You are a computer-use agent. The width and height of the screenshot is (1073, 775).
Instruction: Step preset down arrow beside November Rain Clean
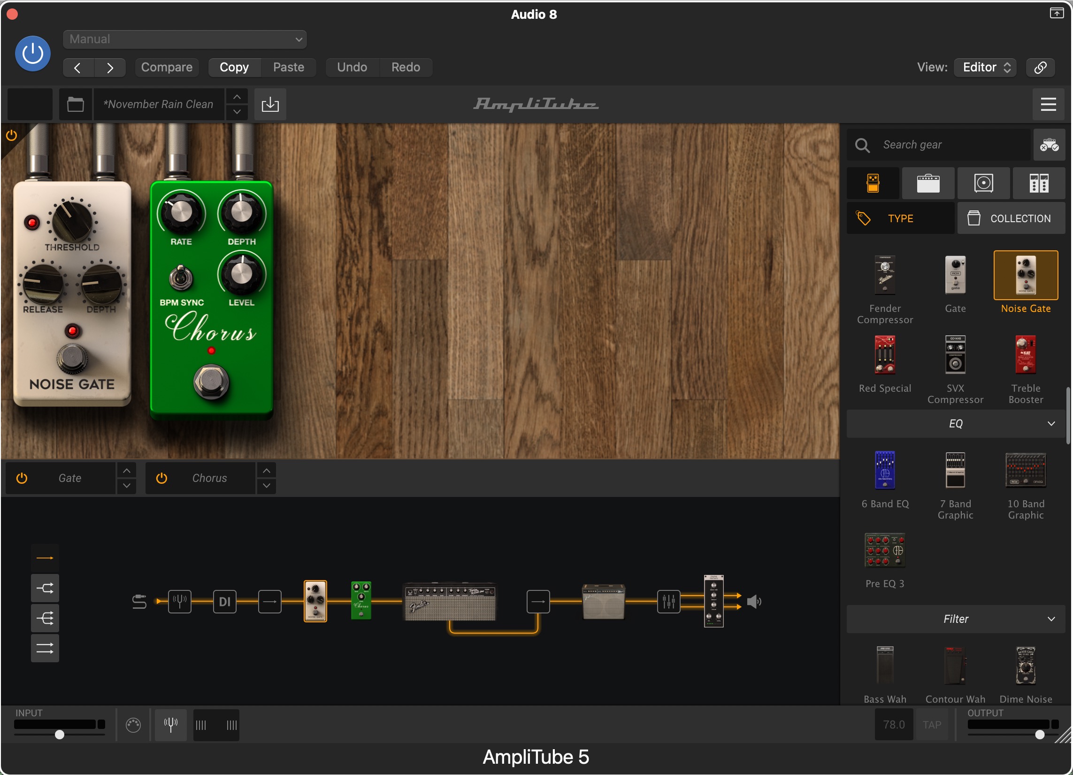tap(237, 112)
